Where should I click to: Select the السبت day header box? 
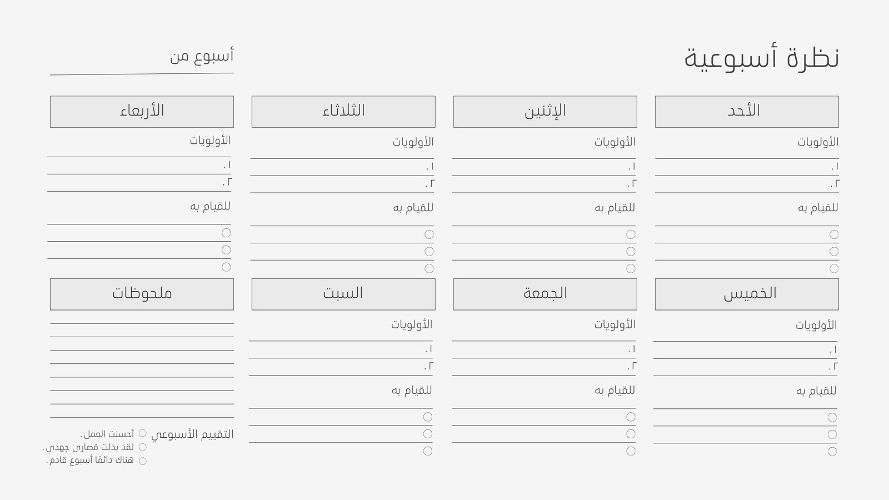[x=343, y=294]
